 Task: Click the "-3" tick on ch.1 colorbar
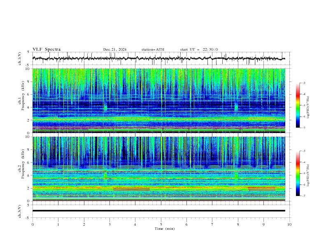(303, 83)
